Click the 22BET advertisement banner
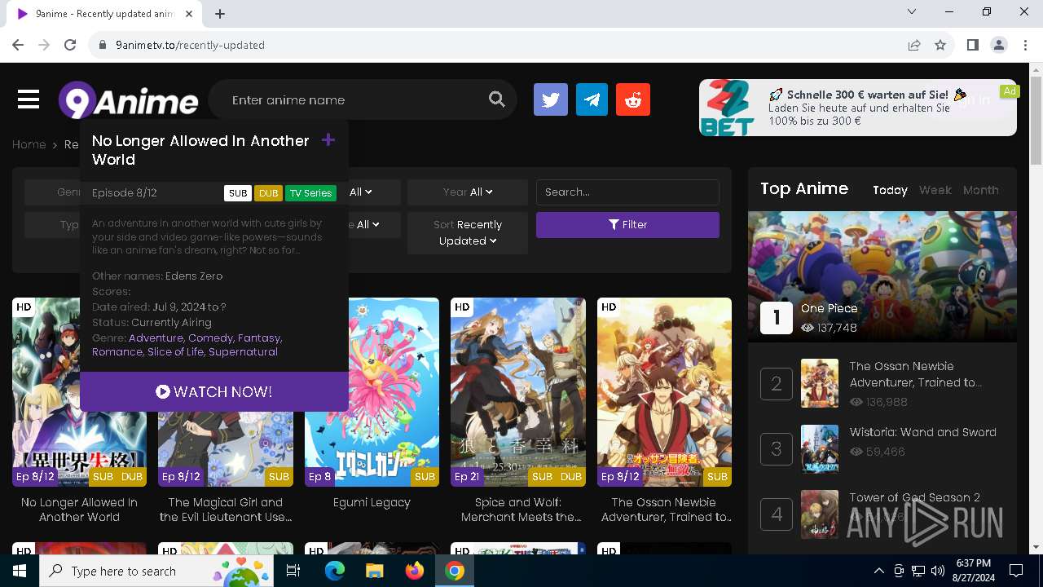The image size is (1043, 587). point(858,108)
